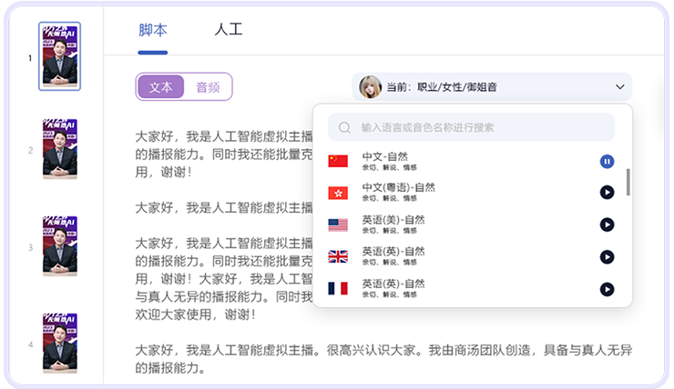
Task: Play preview beside the UK flag voice
Action: pos(607,256)
